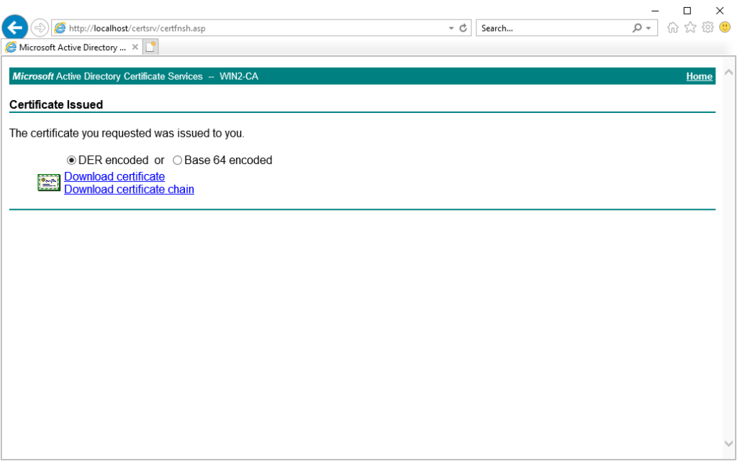Click the smiley feedback icon
Screen dimensions: 737x461
pos(725,28)
